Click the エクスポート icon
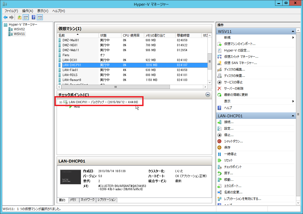Image resolution: width=303 pixels, height=214 pixels. pos(219,186)
